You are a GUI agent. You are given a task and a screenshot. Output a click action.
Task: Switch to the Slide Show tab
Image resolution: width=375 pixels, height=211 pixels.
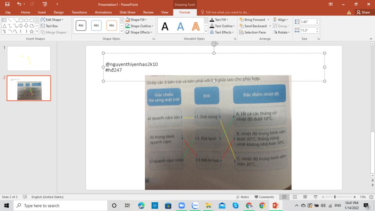[x=127, y=12]
